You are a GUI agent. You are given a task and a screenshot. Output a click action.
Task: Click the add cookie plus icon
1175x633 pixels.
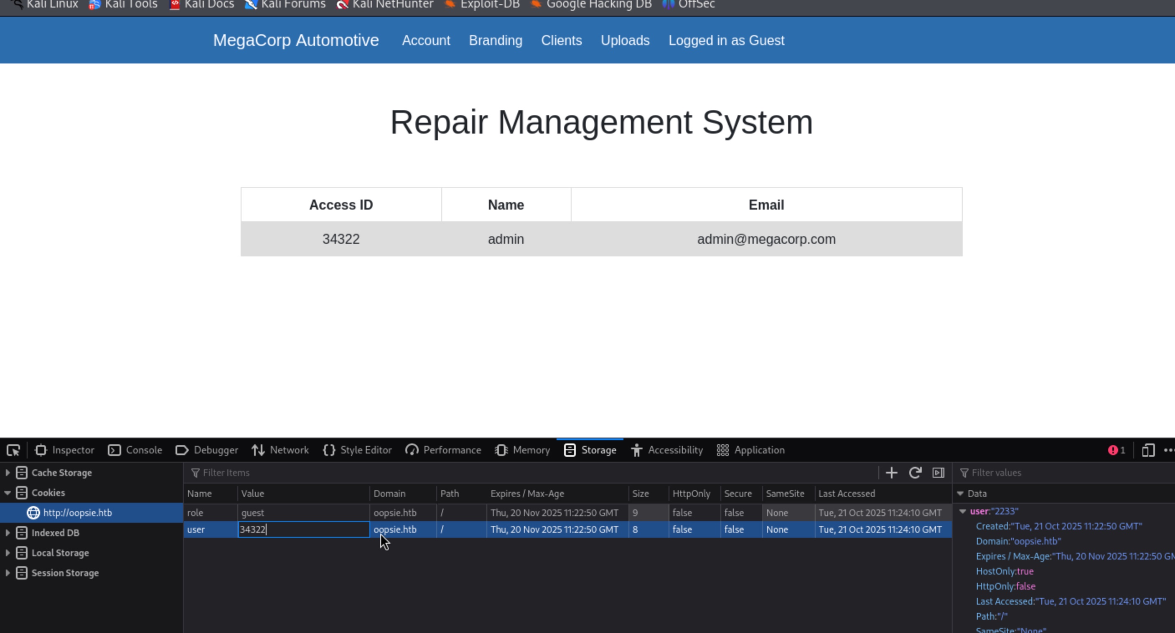891,473
